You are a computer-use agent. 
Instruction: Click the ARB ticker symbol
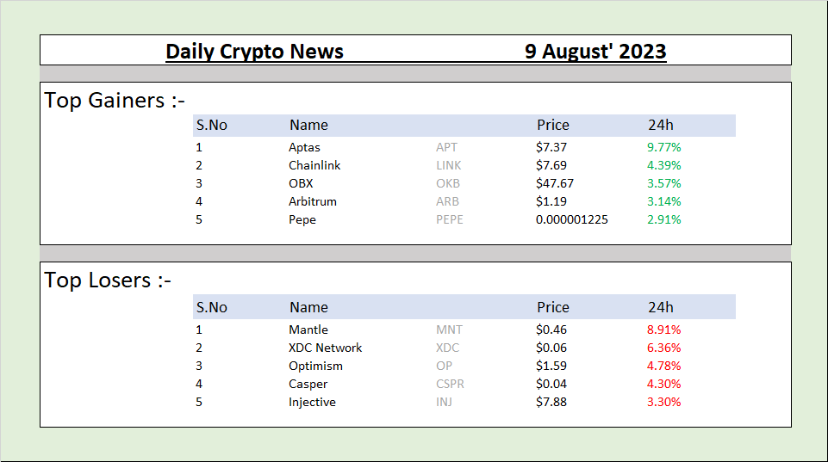(447, 201)
